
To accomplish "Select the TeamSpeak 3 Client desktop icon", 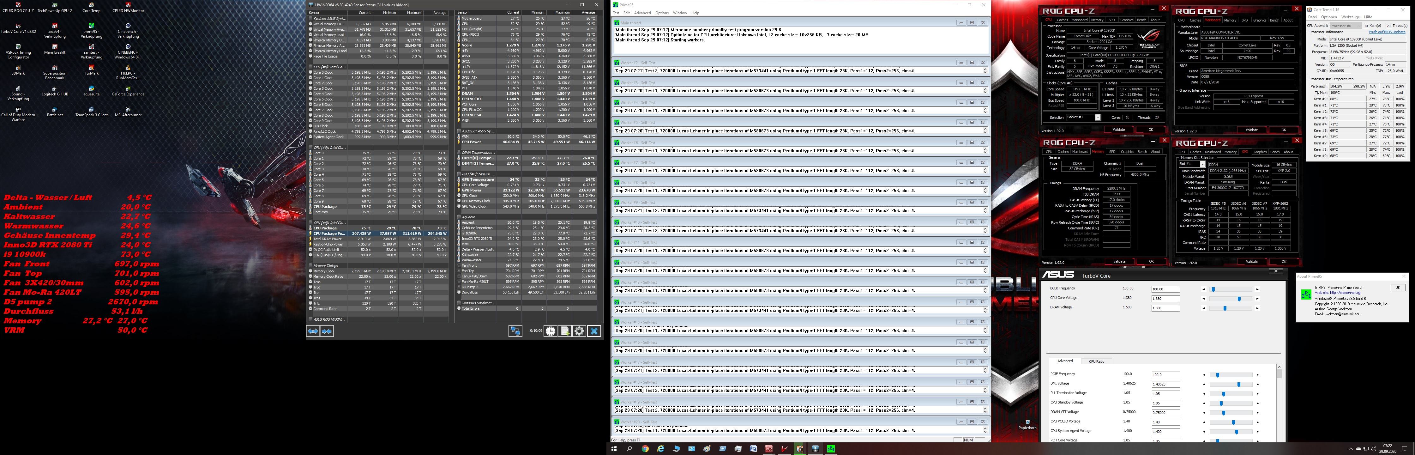I will point(91,112).
